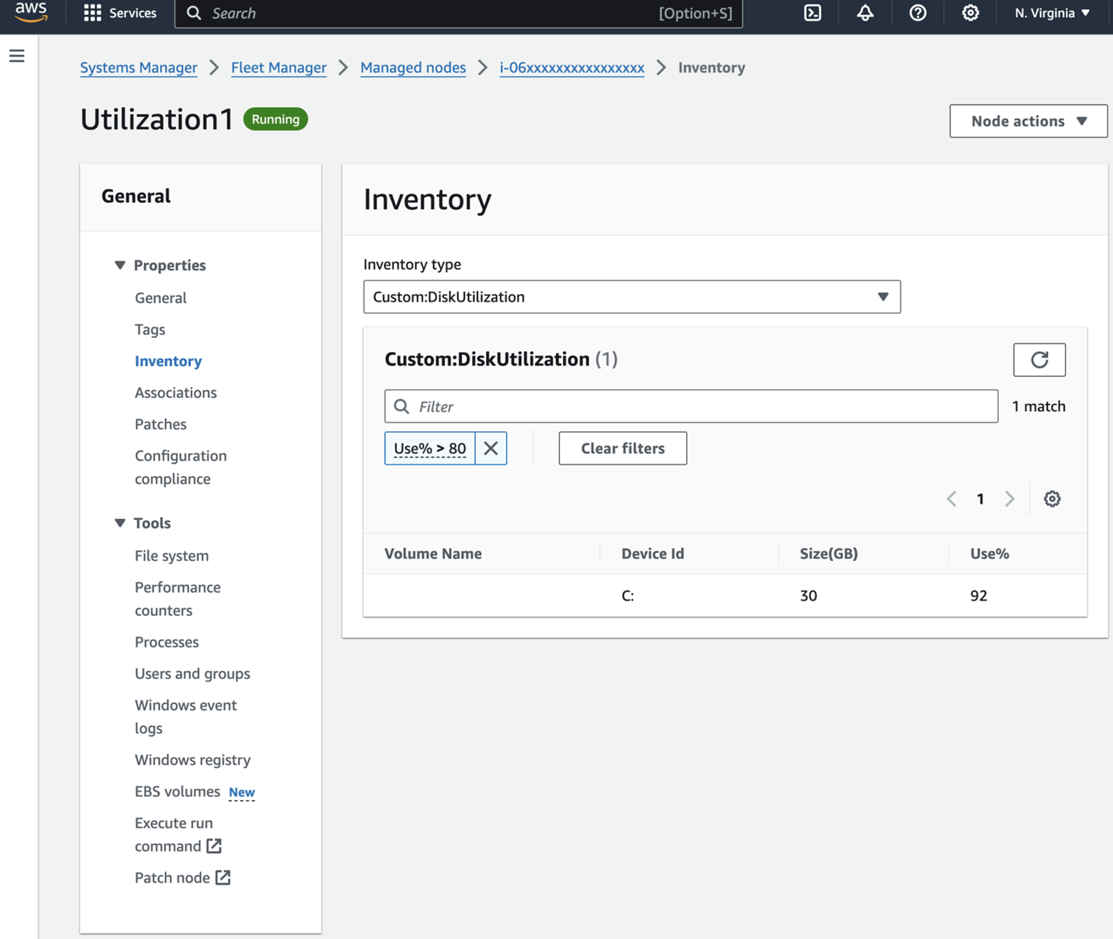Open the help question mark icon
This screenshot has height=939, width=1113.
(917, 13)
